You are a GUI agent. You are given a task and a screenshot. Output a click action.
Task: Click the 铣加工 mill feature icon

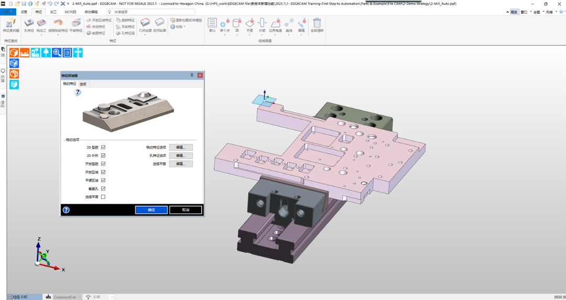[x=41, y=25]
